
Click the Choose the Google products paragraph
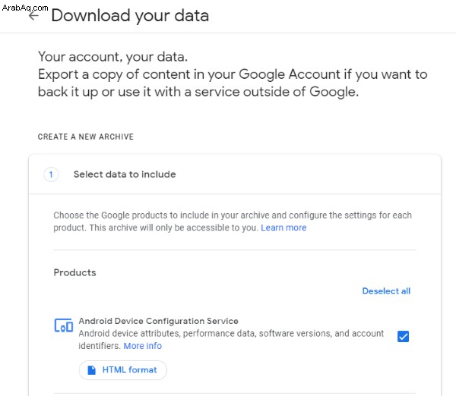pos(233,222)
